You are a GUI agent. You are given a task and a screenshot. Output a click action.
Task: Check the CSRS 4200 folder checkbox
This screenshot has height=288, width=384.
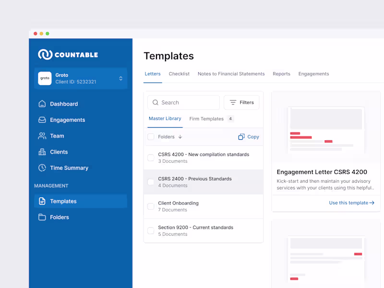click(x=150, y=157)
